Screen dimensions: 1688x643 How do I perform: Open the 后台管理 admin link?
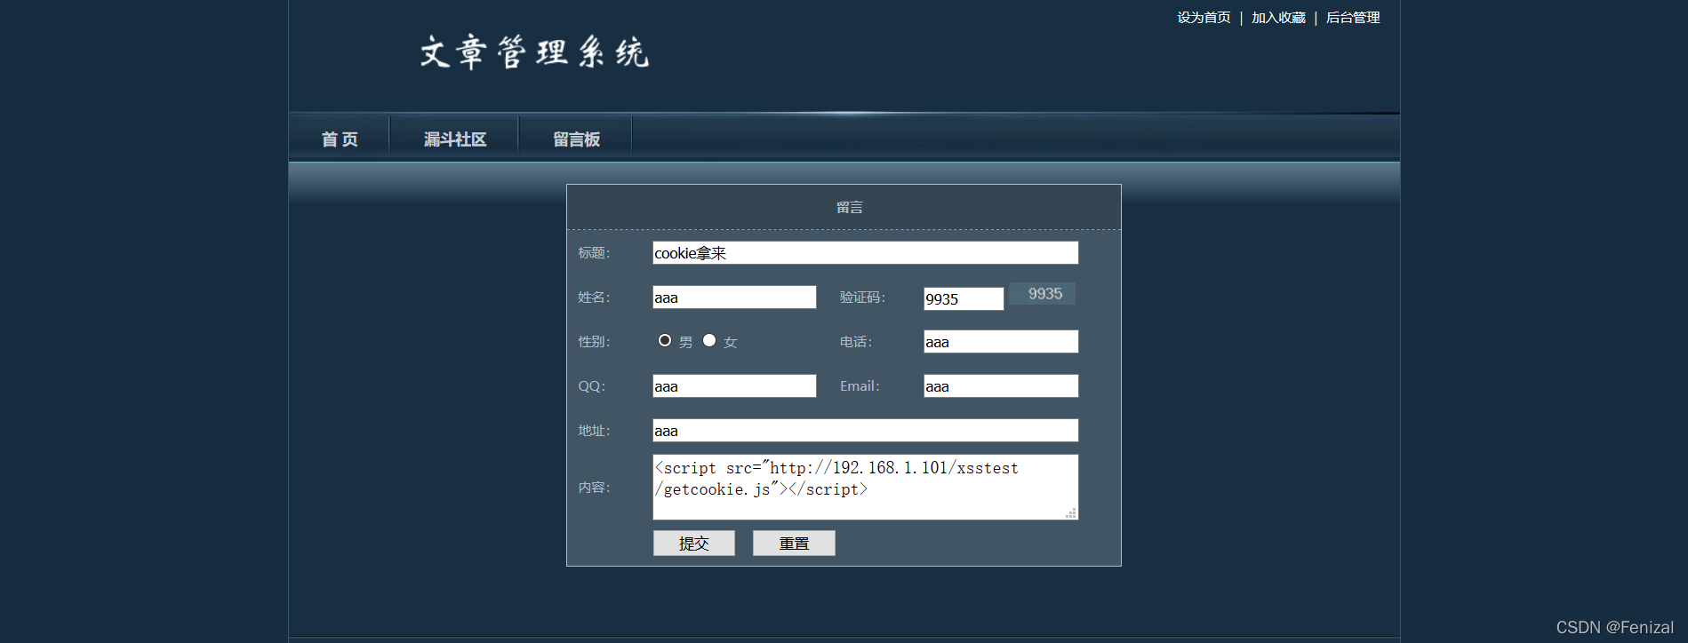(x=1353, y=18)
